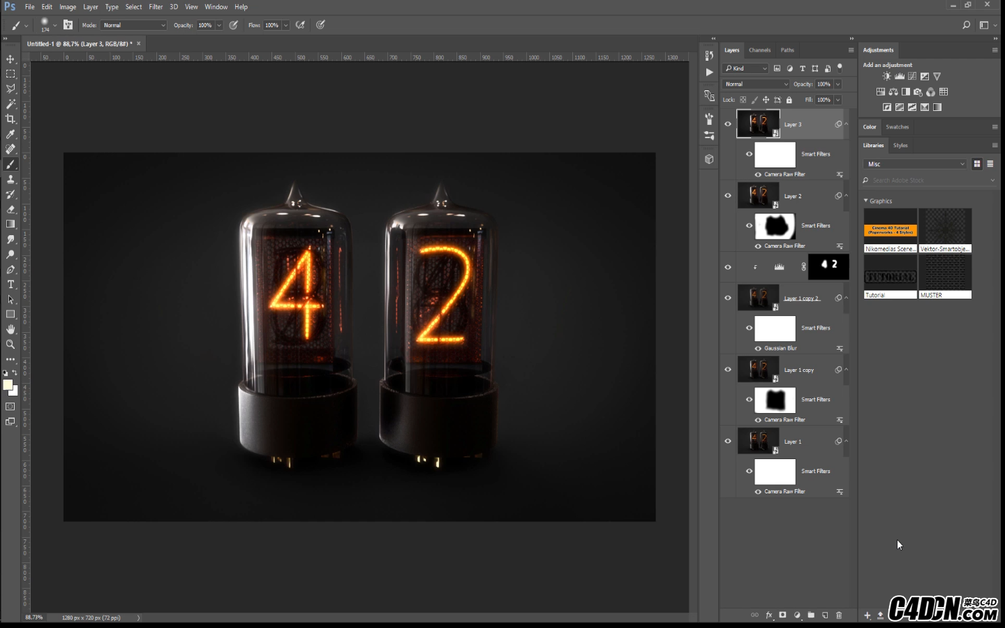Open the layer blend mode Normal dropdown
Screen dimensions: 1005x628
[x=756, y=84]
